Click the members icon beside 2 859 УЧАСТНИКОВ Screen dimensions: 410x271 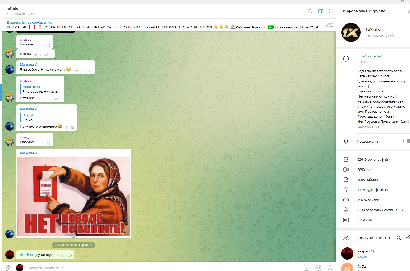point(346,238)
